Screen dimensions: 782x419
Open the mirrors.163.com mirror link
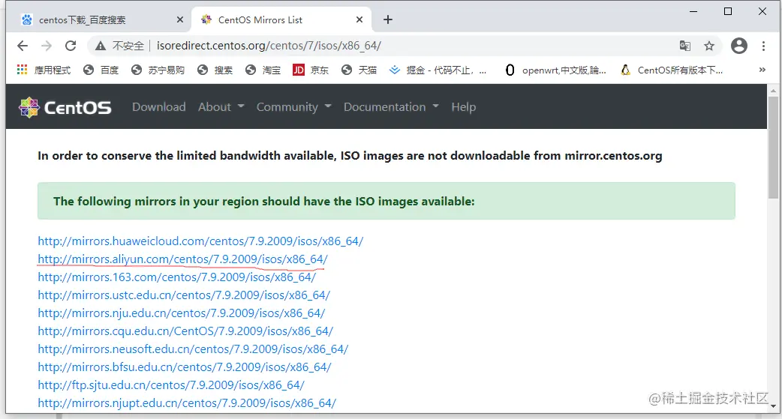[176, 277]
